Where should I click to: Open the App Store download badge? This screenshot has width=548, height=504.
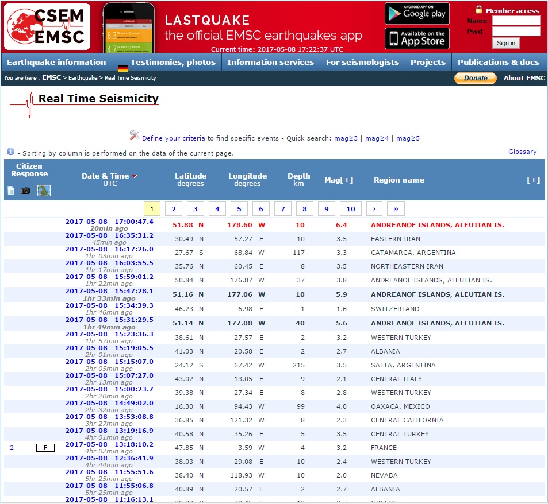417,38
